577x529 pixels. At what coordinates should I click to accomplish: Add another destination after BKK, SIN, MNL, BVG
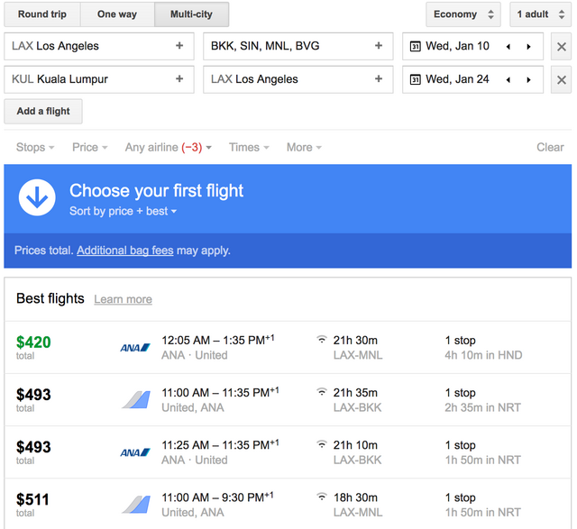pyautogui.click(x=379, y=46)
